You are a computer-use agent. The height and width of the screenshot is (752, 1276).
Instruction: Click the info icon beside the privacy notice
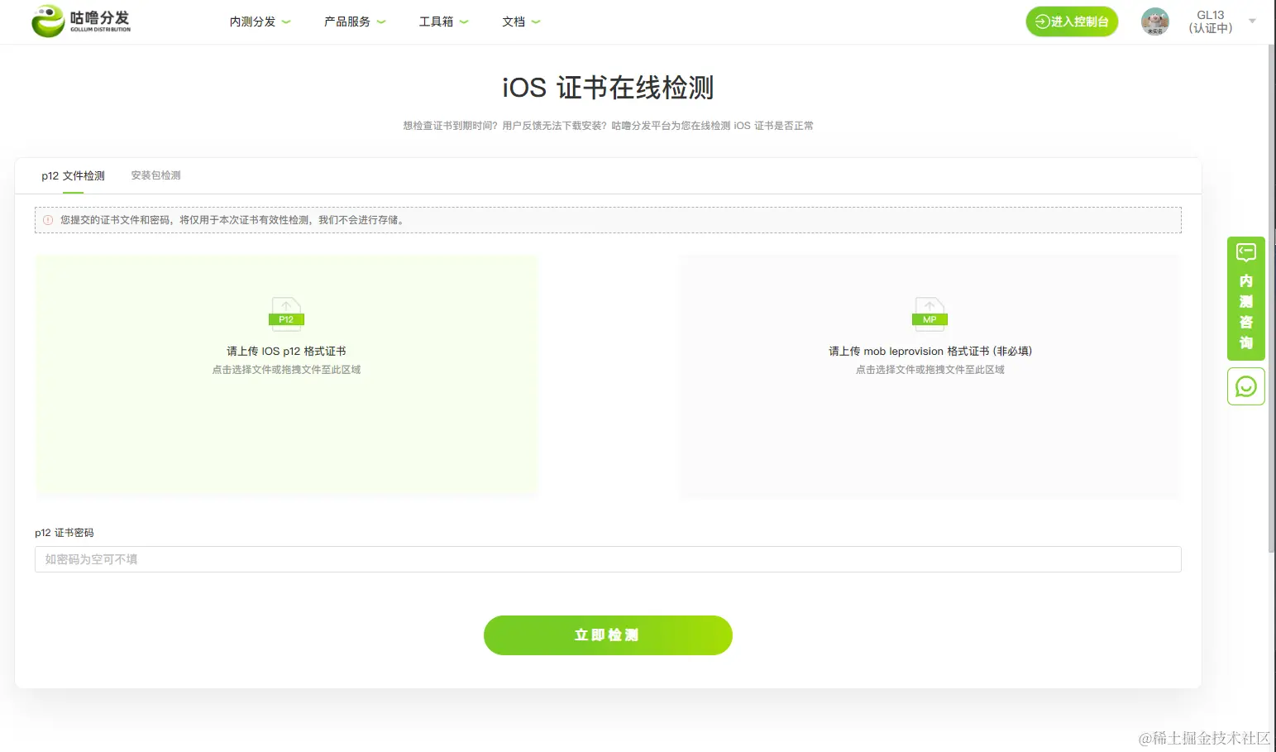[x=46, y=219]
